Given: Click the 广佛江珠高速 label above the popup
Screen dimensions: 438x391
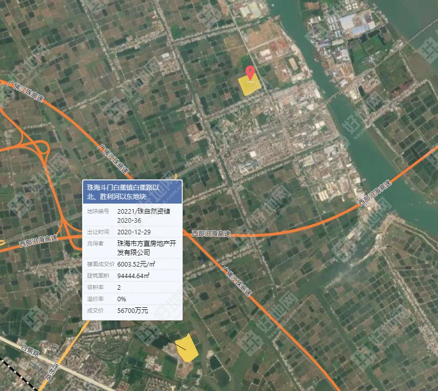Looking at the screenshot, I should click(113, 159).
